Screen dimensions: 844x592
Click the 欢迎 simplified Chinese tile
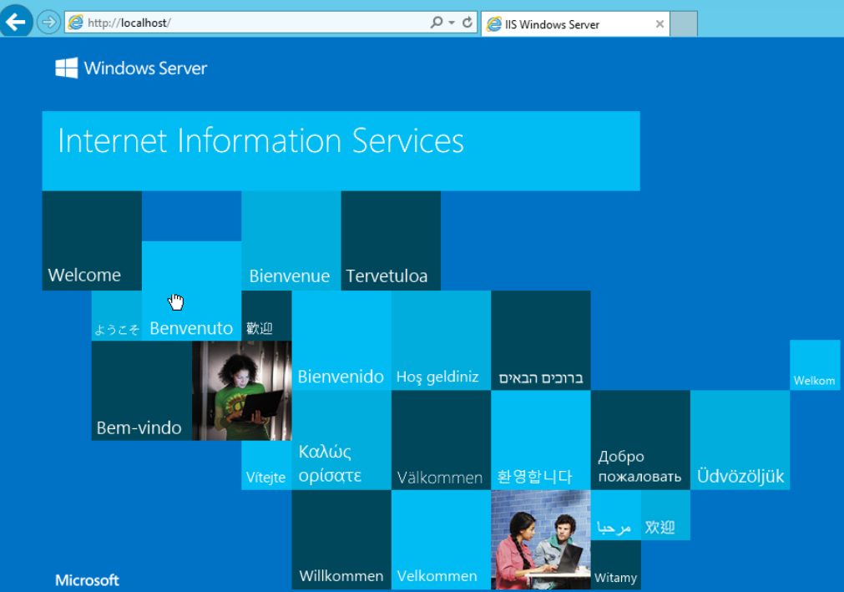pyautogui.click(x=665, y=515)
